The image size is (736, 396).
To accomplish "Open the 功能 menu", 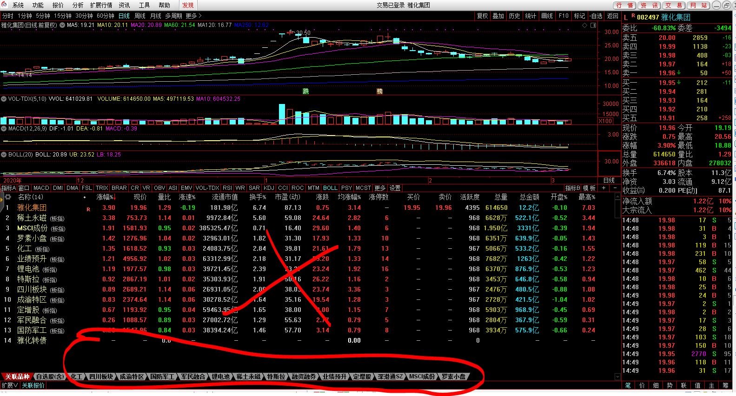I will click(38, 5).
